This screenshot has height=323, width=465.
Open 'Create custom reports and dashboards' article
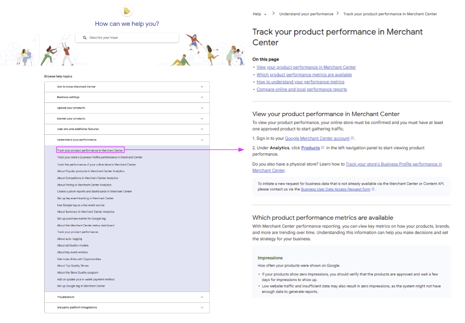[94, 191]
